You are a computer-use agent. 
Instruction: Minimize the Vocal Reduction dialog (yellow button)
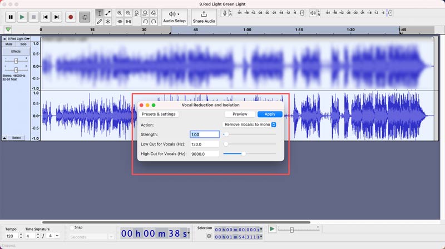[147, 105]
